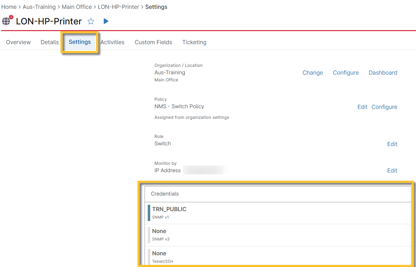Viewport: 416px width, 267px height.
Task: Click the blue play icon beside device name
Action: pyautogui.click(x=106, y=21)
